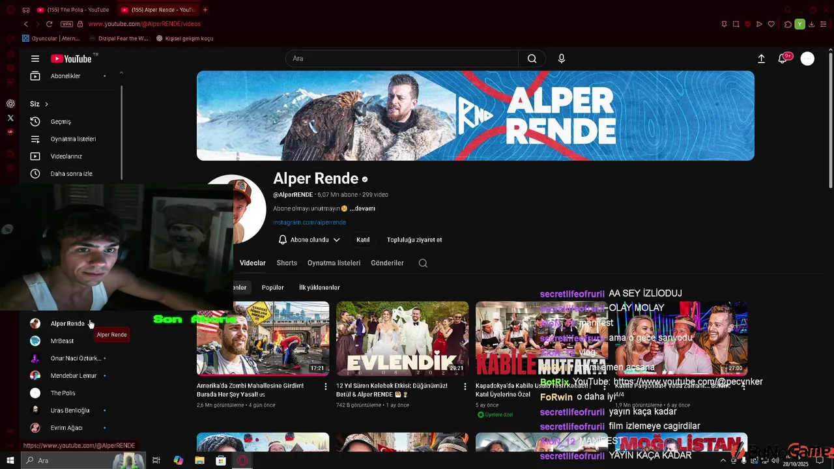The width and height of the screenshot is (834, 469).
Task: Open the Shorts channel tab
Action: pos(287,263)
